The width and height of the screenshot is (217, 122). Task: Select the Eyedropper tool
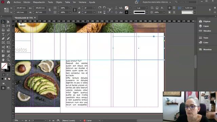pyautogui.click(x=8, y=56)
